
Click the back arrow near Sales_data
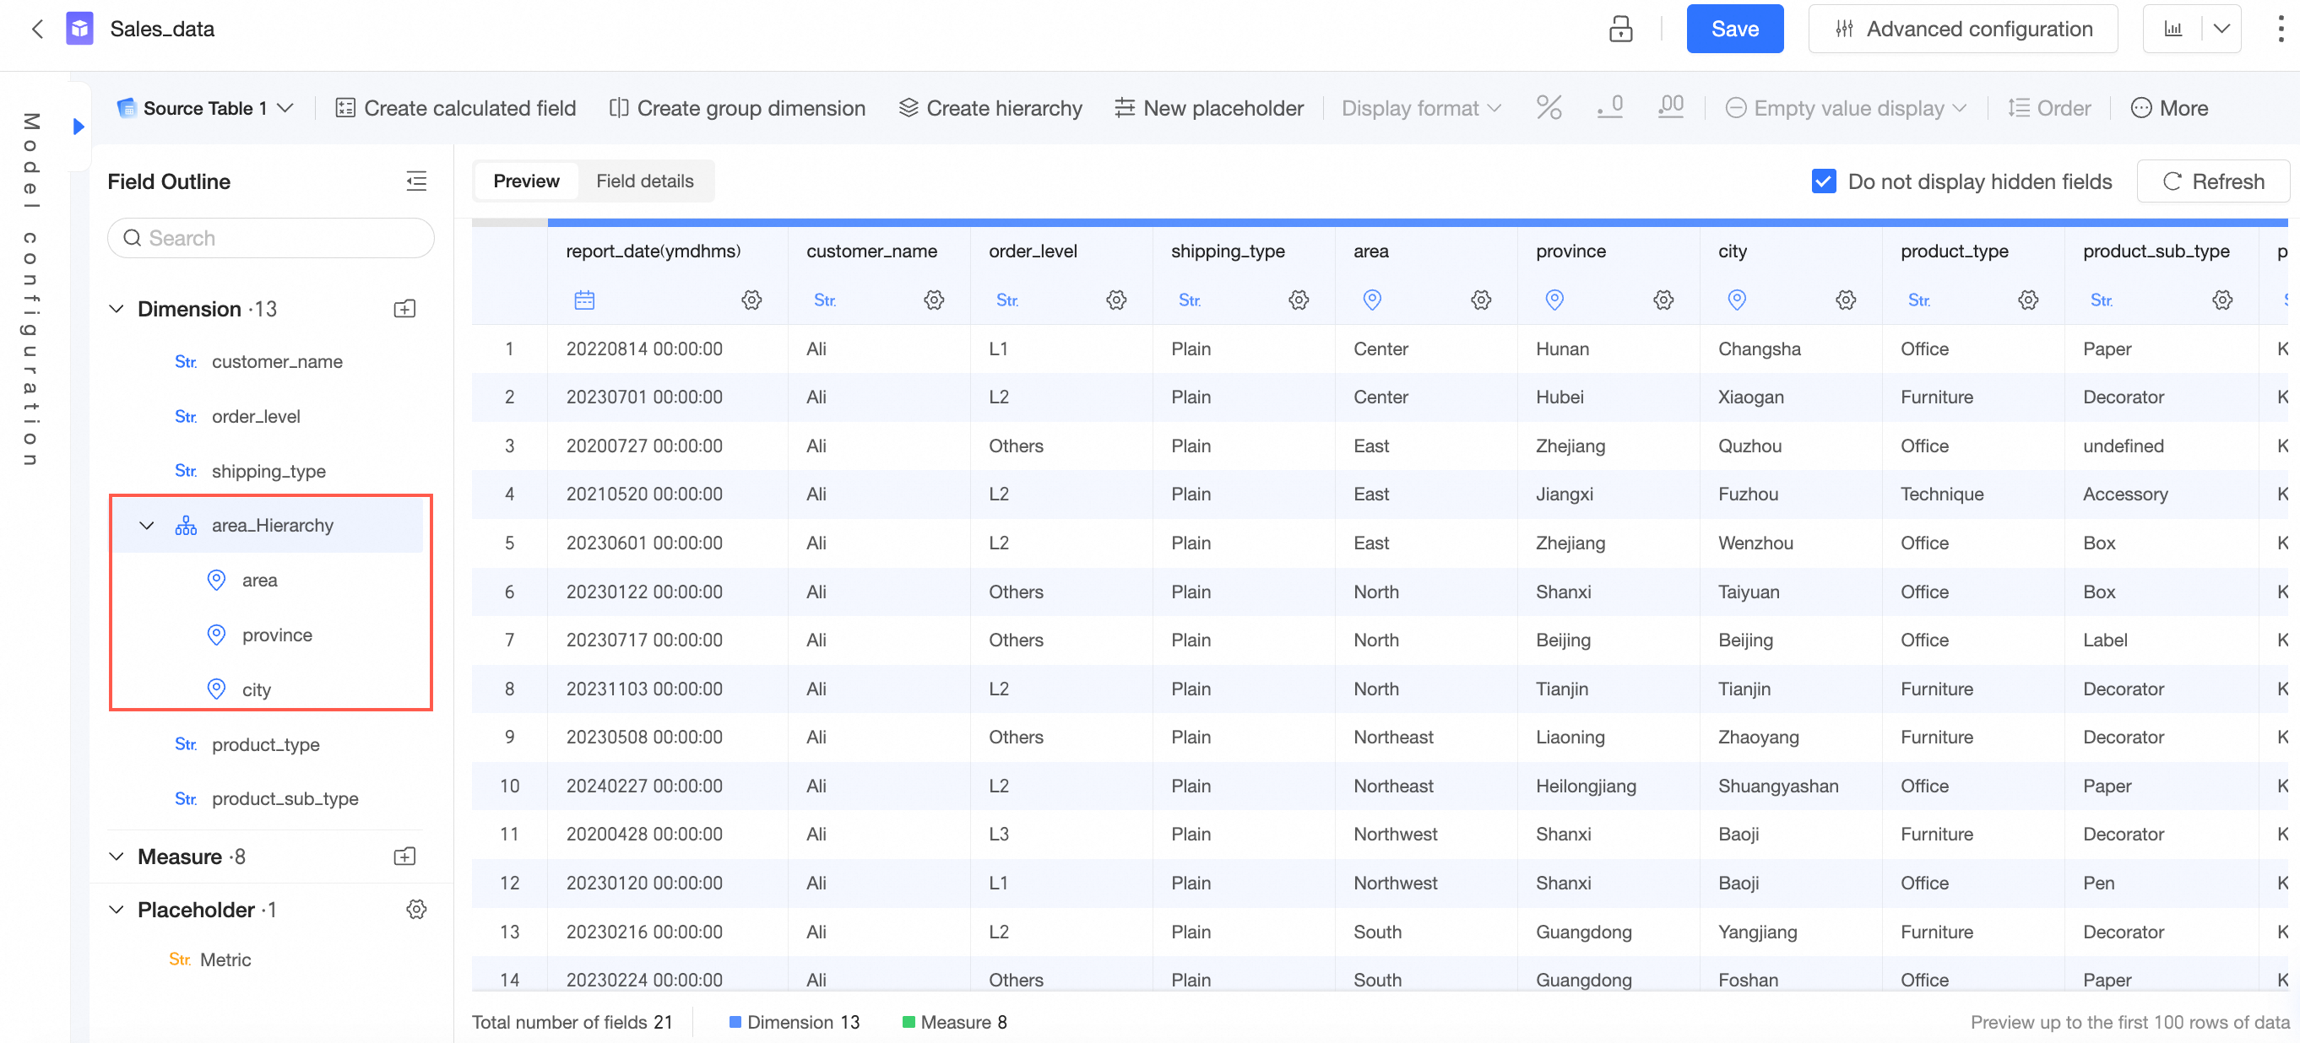tap(36, 29)
